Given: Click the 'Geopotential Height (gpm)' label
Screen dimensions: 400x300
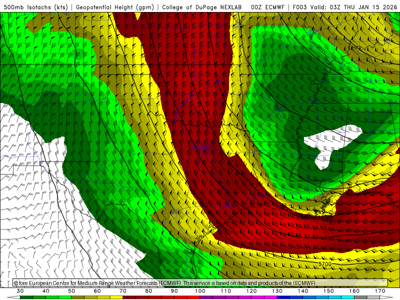Looking at the screenshot, I should (115, 7).
